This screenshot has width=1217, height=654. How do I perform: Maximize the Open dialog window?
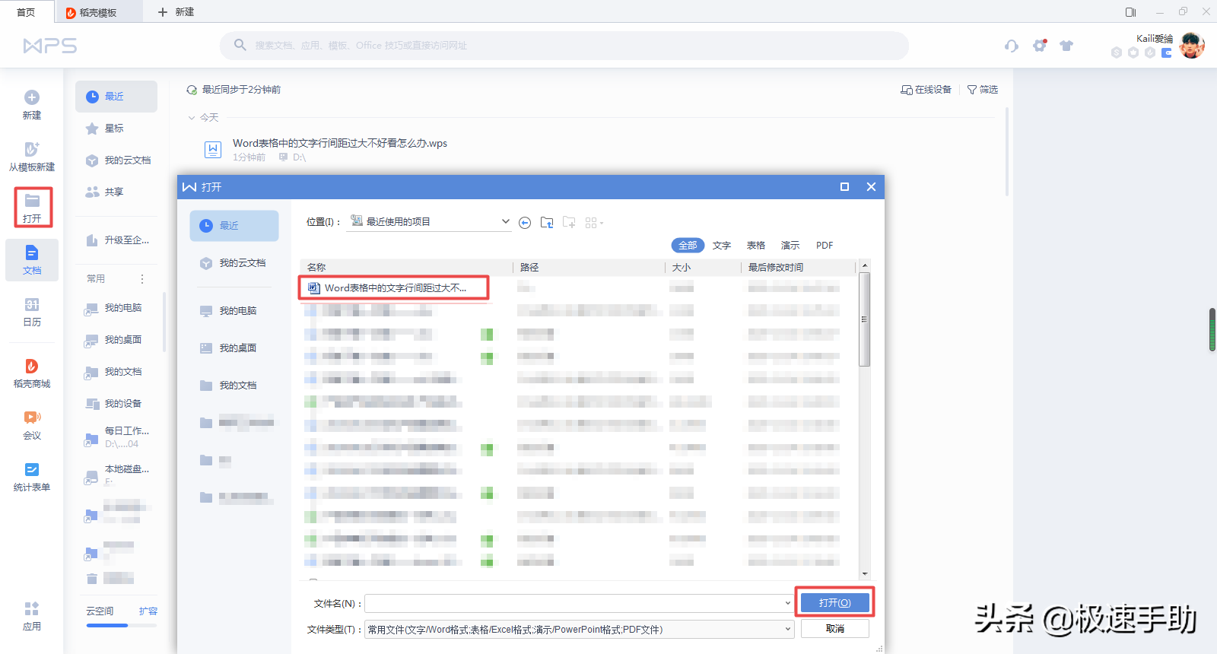click(x=844, y=187)
